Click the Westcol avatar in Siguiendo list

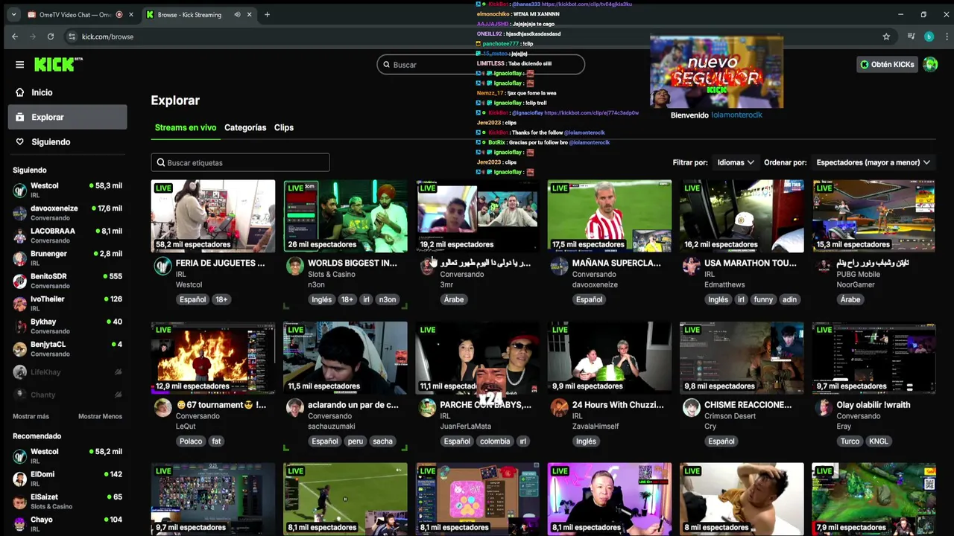click(x=20, y=190)
